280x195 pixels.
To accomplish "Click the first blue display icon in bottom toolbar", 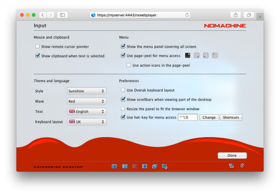I will point(114,167).
